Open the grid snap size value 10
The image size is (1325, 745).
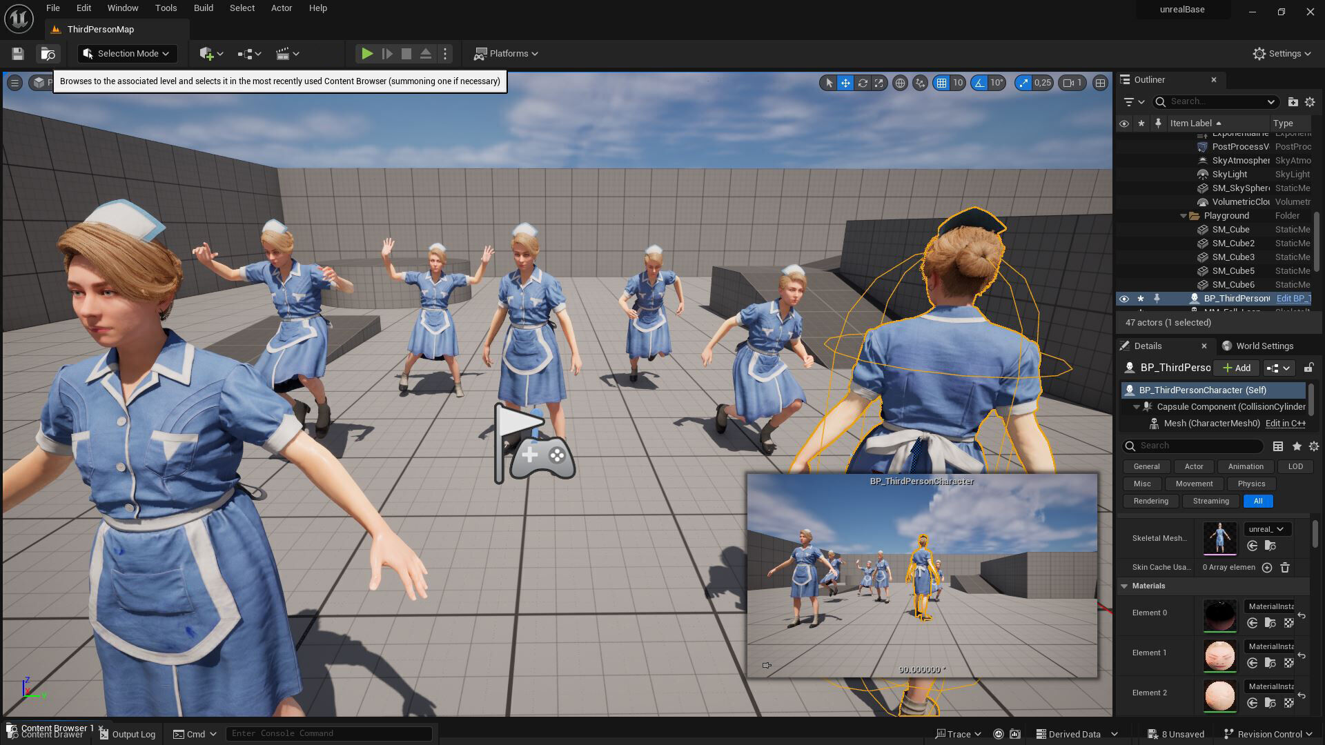point(958,83)
